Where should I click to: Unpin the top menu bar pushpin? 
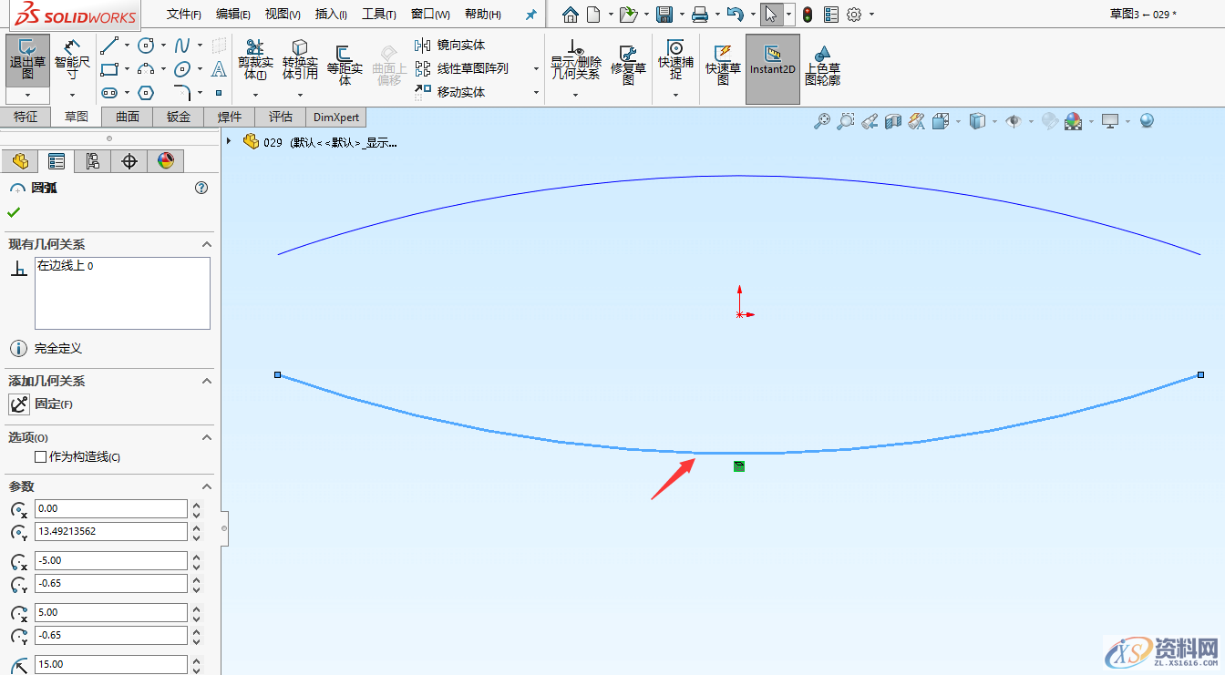530,14
